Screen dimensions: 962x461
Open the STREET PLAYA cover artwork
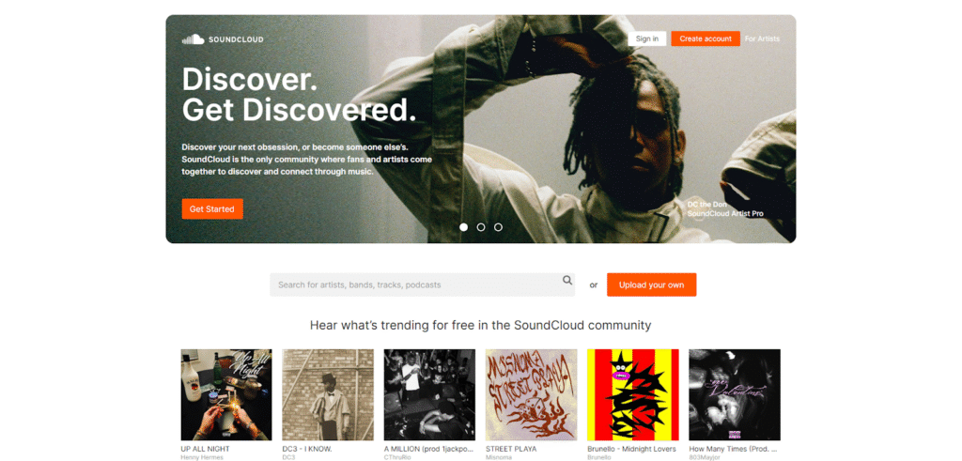532,394
